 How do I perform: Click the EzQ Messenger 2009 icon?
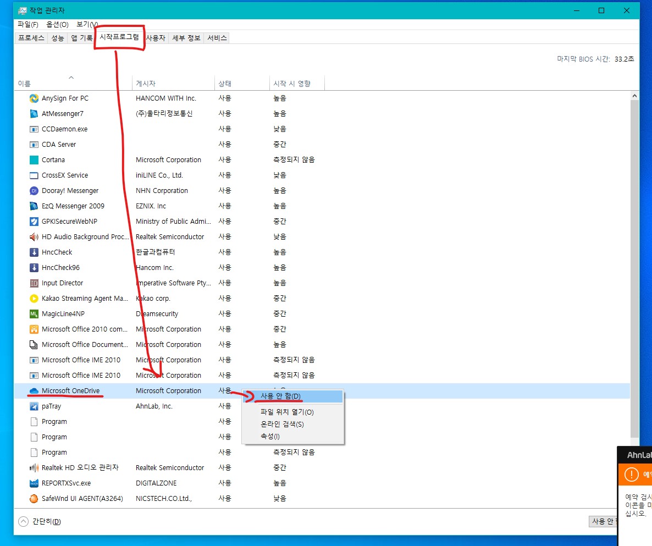(34, 206)
